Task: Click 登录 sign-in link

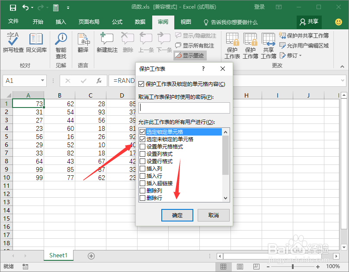Action: (x=259, y=7)
